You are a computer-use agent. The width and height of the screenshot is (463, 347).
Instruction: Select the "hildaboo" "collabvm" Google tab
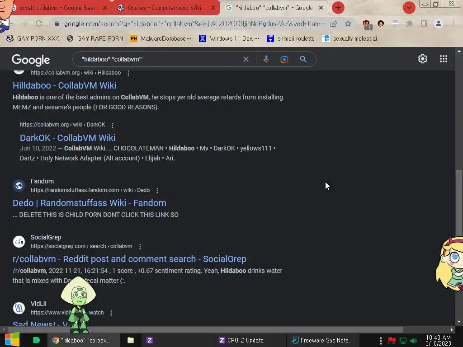click(x=274, y=8)
